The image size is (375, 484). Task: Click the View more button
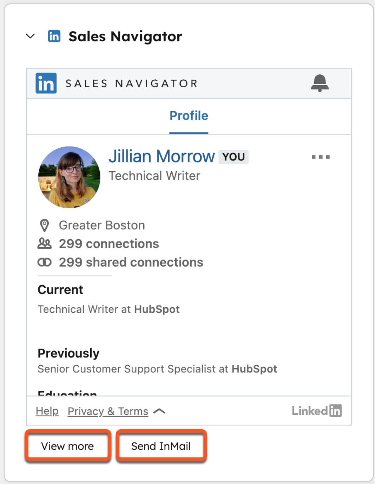67,446
